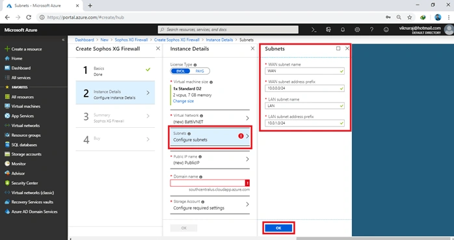Click the account avatar for viknaraj@hotmail.com
This screenshot has height=240, width=454.
coord(449,29)
